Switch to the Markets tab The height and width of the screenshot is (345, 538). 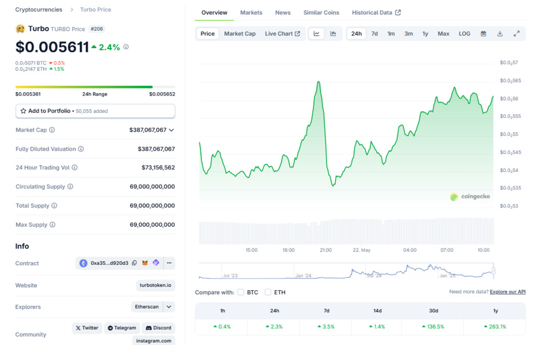[251, 13]
